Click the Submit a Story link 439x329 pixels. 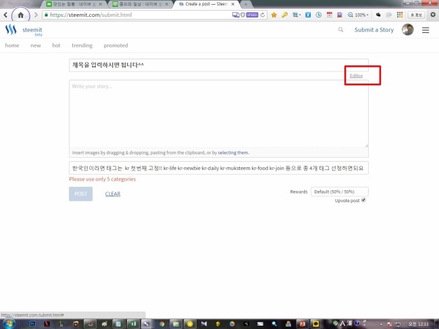coord(373,30)
